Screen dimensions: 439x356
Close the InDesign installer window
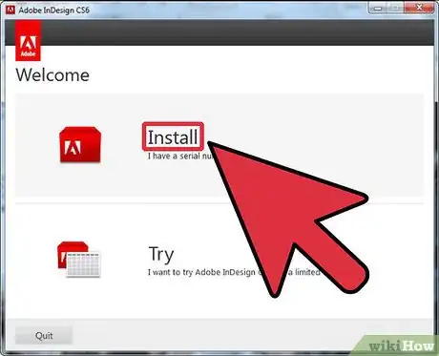pyautogui.click(x=419, y=8)
